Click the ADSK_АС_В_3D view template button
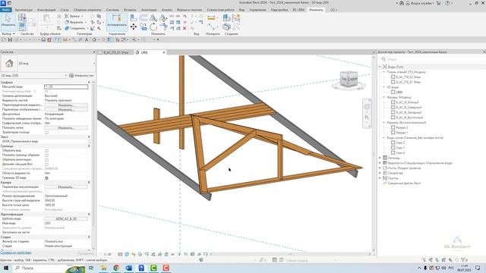This screenshot has height=273, width=486. tap(66, 219)
